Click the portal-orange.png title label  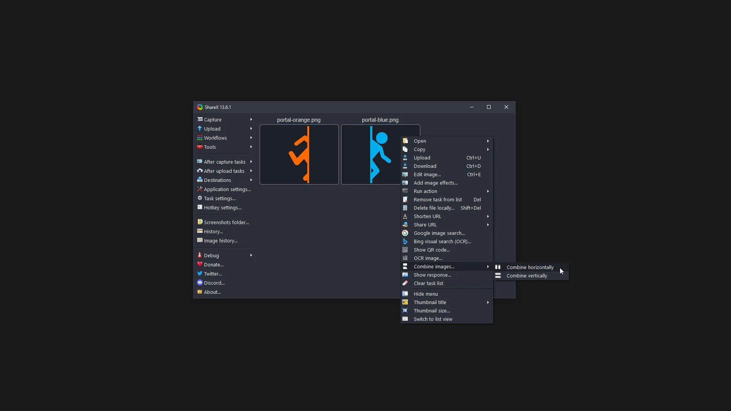click(299, 120)
